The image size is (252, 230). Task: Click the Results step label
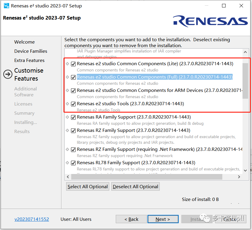[22, 132]
